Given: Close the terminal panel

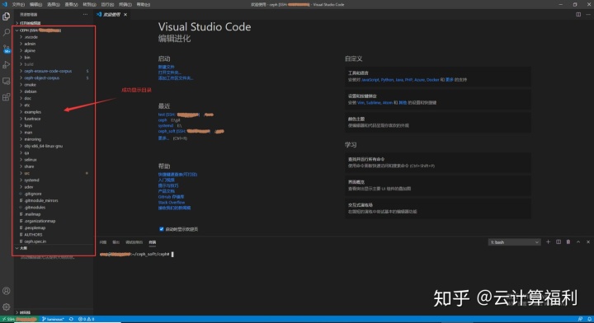Looking at the screenshot, I should pyautogui.click(x=588, y=242).
